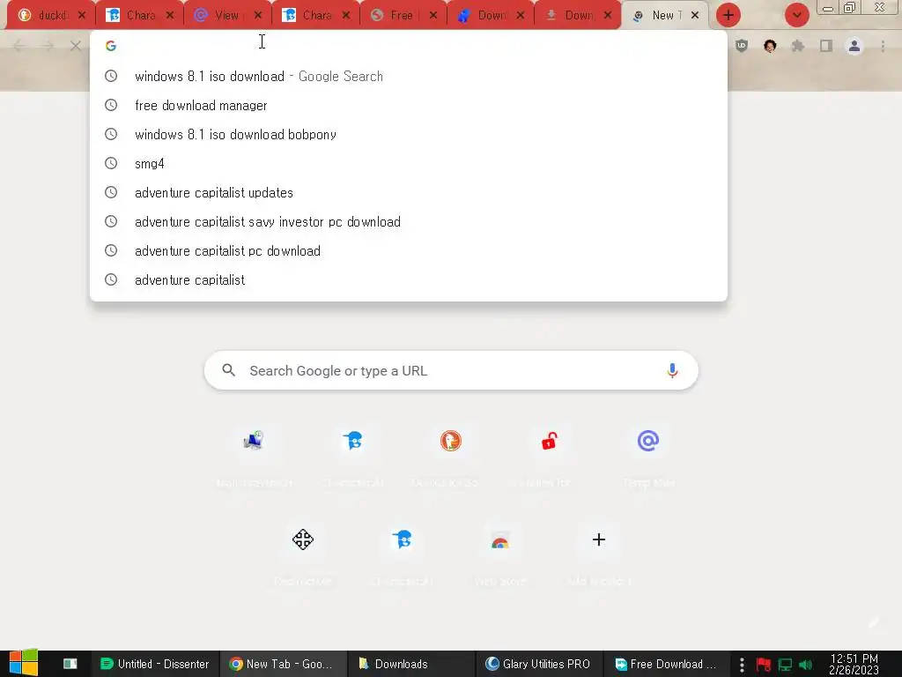Select the last suggestion adventure capitalist
This screenshot has width=902, height=677.
coord(409,279)
